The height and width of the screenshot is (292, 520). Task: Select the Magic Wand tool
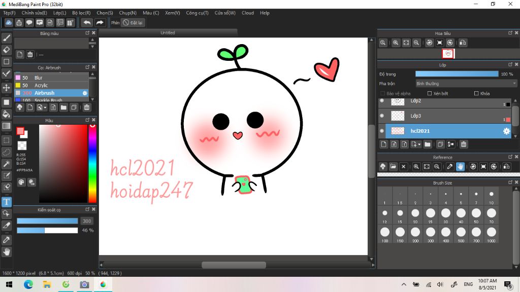coord(6,164)
